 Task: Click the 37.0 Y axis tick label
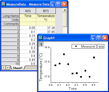click(x=47, y=77)
